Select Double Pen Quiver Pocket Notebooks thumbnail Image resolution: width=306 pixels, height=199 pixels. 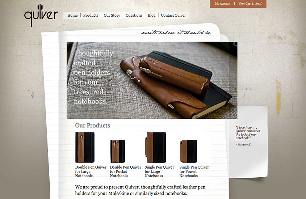click(x=118, y=151)
